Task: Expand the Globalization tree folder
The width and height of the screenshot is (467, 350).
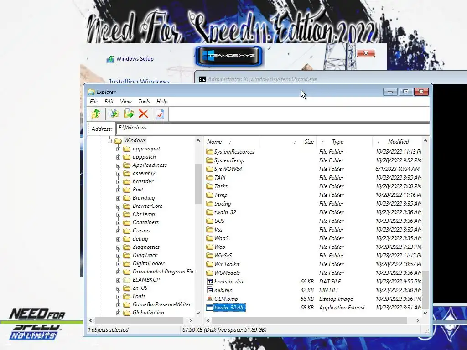Action: pyautogui.click(x=118, y=313)
